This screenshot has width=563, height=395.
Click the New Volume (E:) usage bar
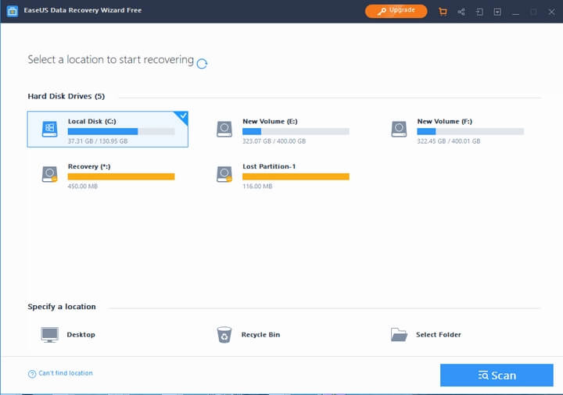(x=296, y=132)
